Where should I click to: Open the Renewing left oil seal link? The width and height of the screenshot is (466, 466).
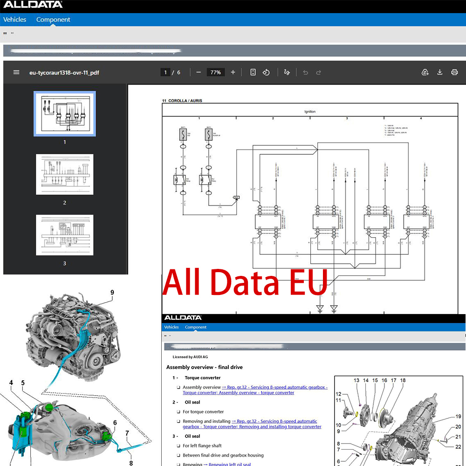pyautogui.click(x=227, y=464)
